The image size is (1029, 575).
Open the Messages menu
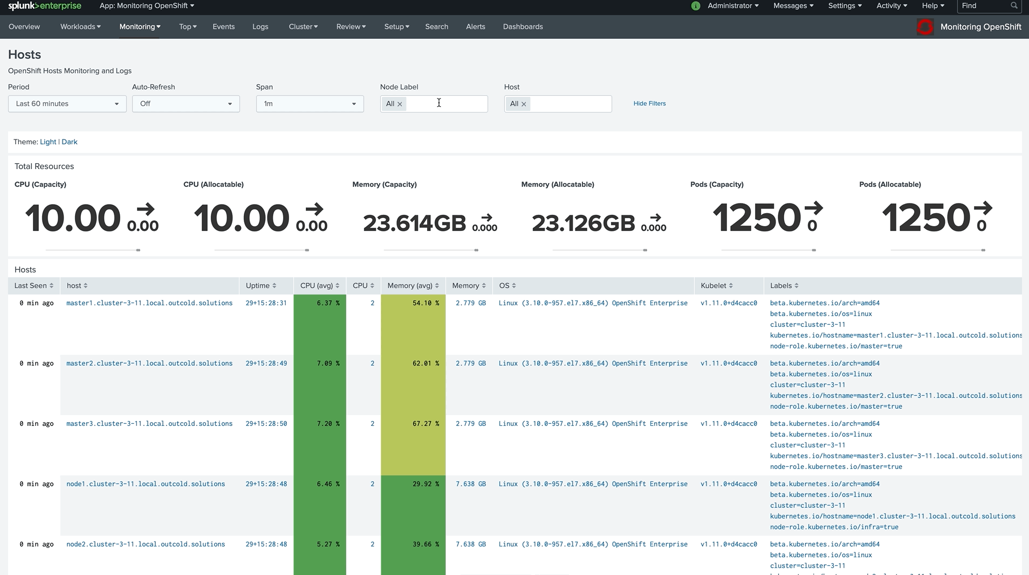pos(793,6)
